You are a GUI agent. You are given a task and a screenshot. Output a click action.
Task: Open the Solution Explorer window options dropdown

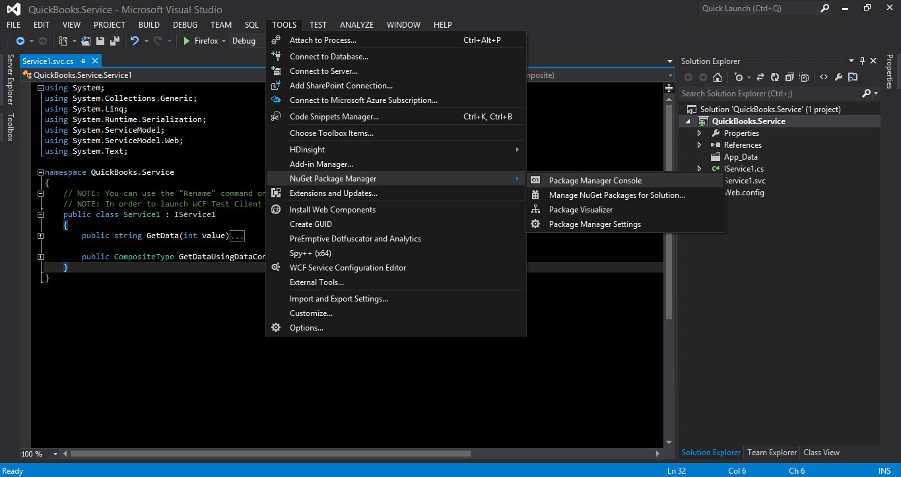[x=851, y=61]
